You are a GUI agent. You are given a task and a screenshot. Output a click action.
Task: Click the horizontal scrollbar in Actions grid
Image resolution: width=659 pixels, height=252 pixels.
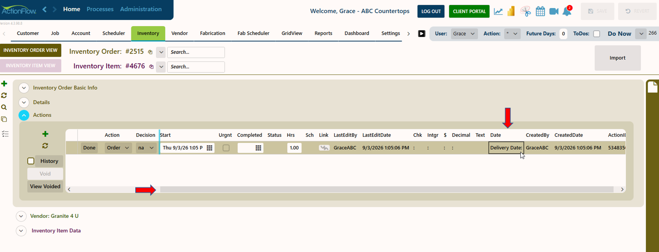coord(387,189)
